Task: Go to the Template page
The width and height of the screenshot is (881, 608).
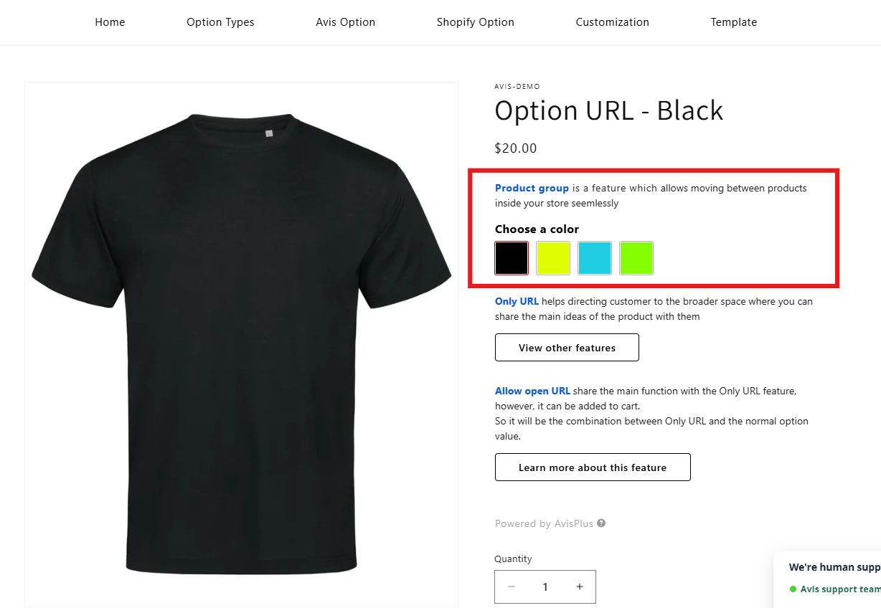Action: tap(734, 22)
